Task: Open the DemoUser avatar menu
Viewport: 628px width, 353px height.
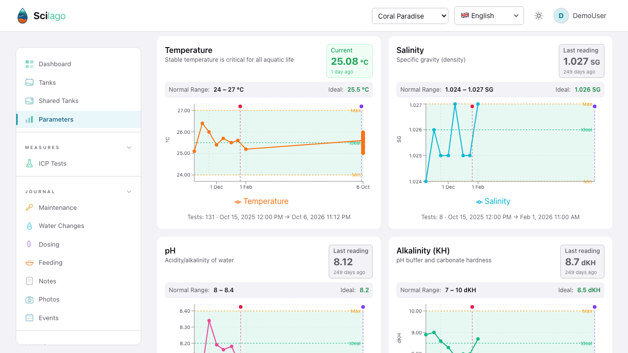Action: (x=561, y=16)
